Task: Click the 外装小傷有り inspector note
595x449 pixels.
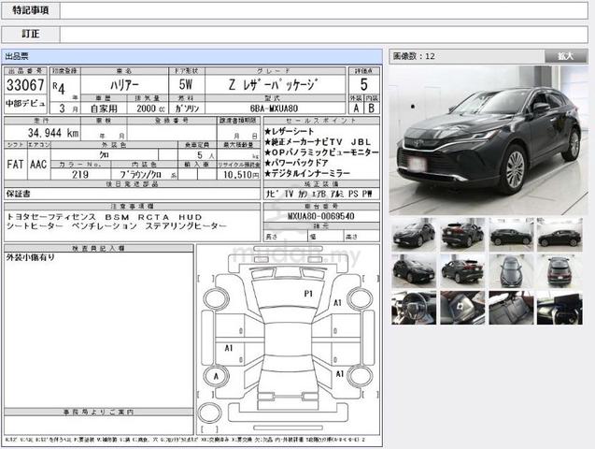Action: pyautogui.click(x=30, y=257)
